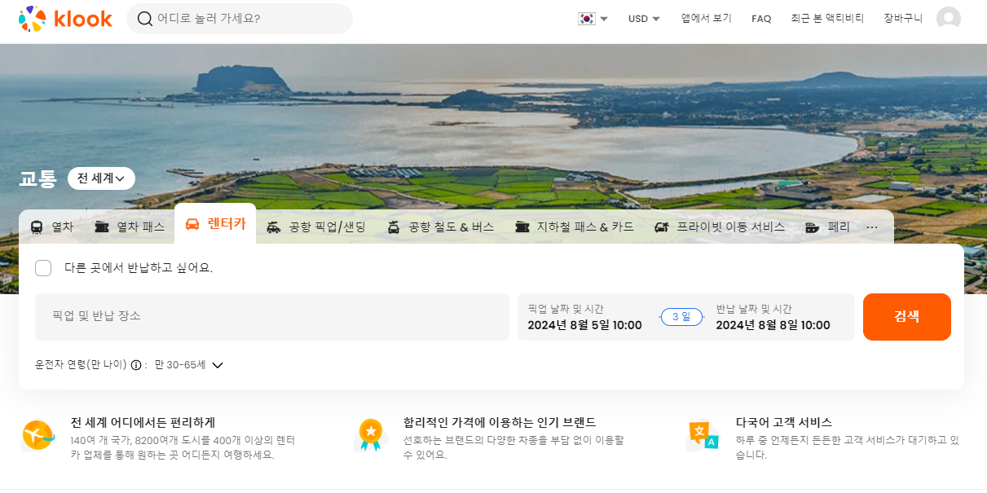
Task: Click the 프라이빗 이동 서비스 icon
Action: tap(662, 227)
